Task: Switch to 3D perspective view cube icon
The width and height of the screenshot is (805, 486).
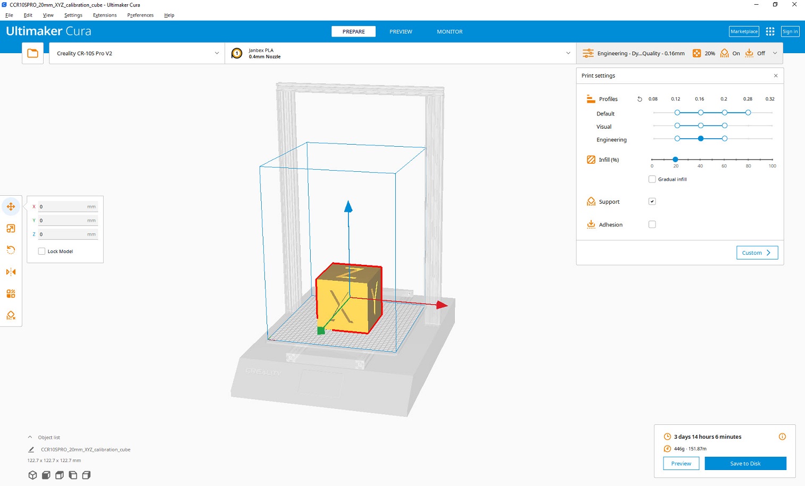Action: tap(32, 475)
